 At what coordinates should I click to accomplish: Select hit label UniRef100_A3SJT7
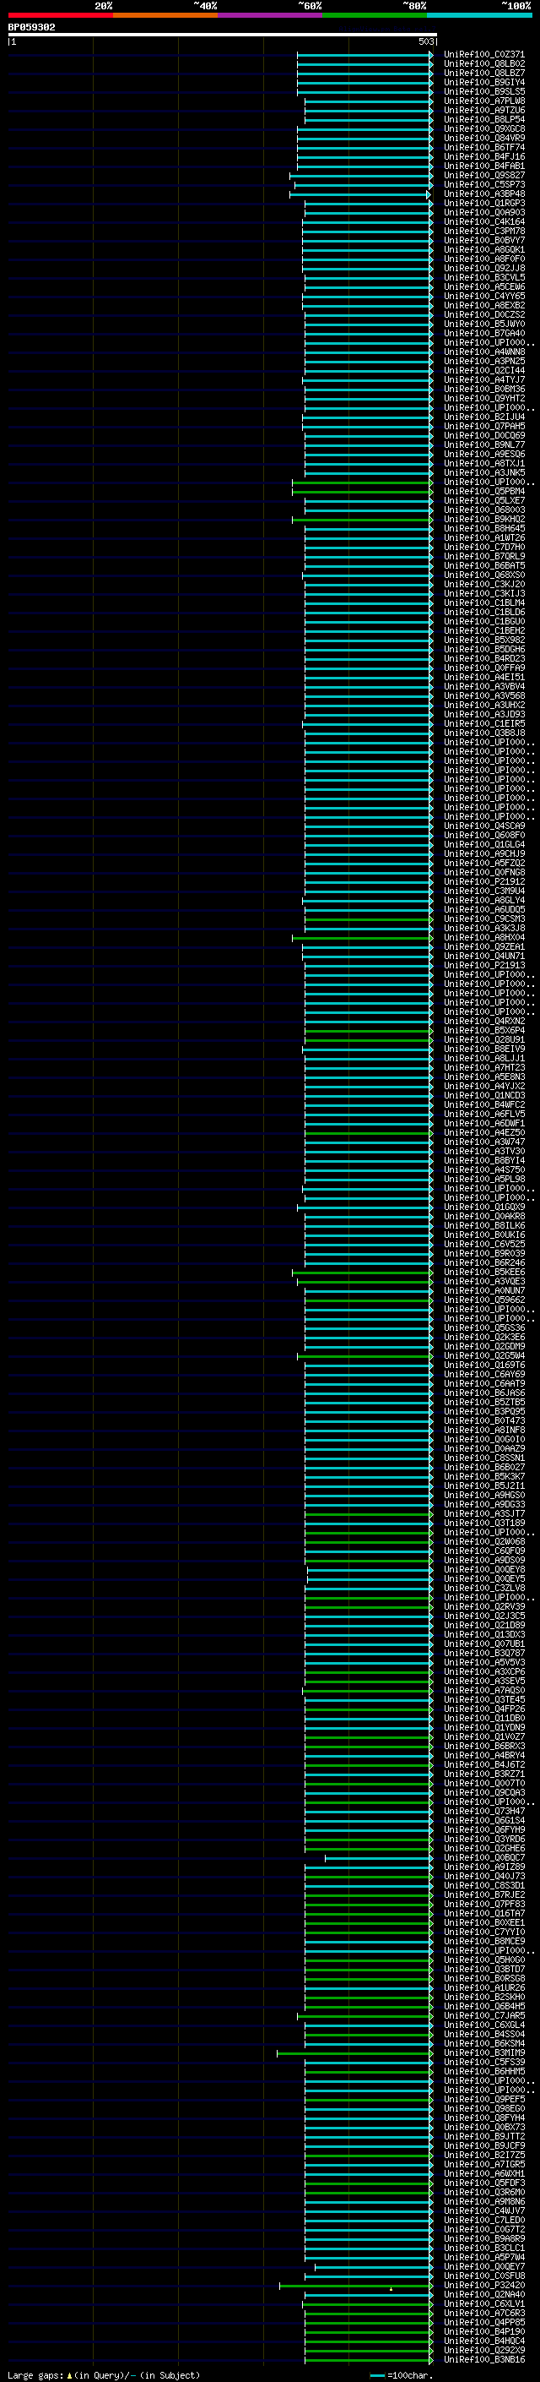click(x=483, y=1513)
